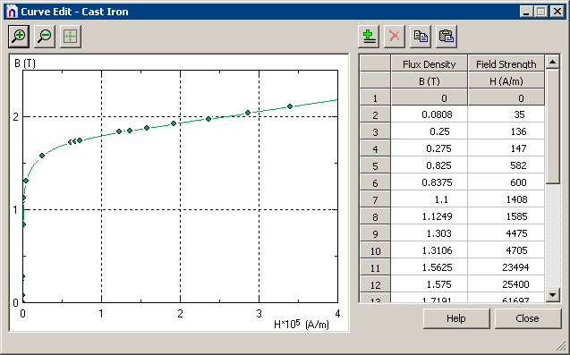Click the table scrollbar up arrow
This screenshot has width=570, height=355.
553,62
